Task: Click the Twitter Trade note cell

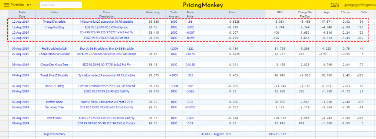Action: click(x=54, y=102)
